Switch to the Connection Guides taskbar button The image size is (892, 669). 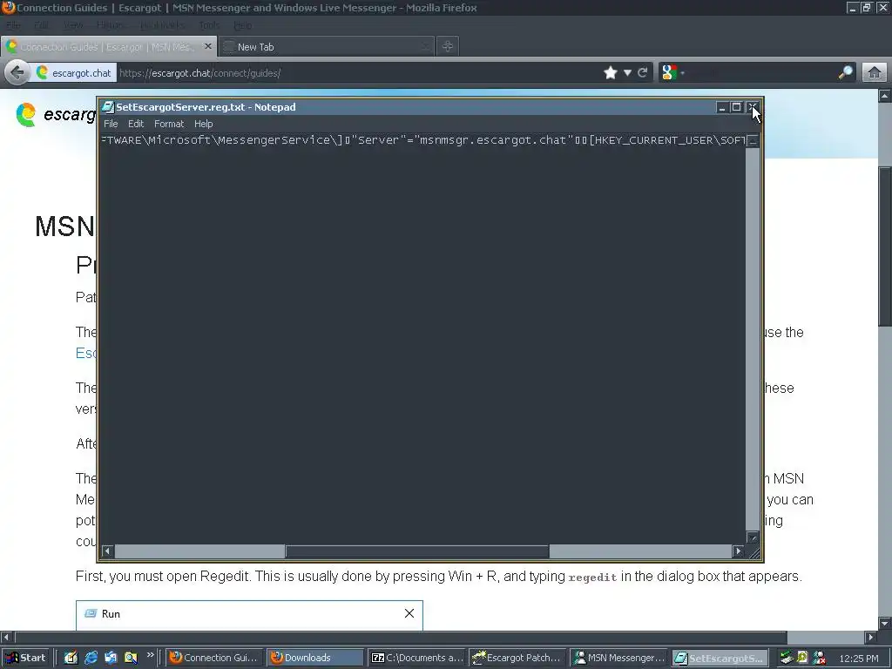point(215,658)
